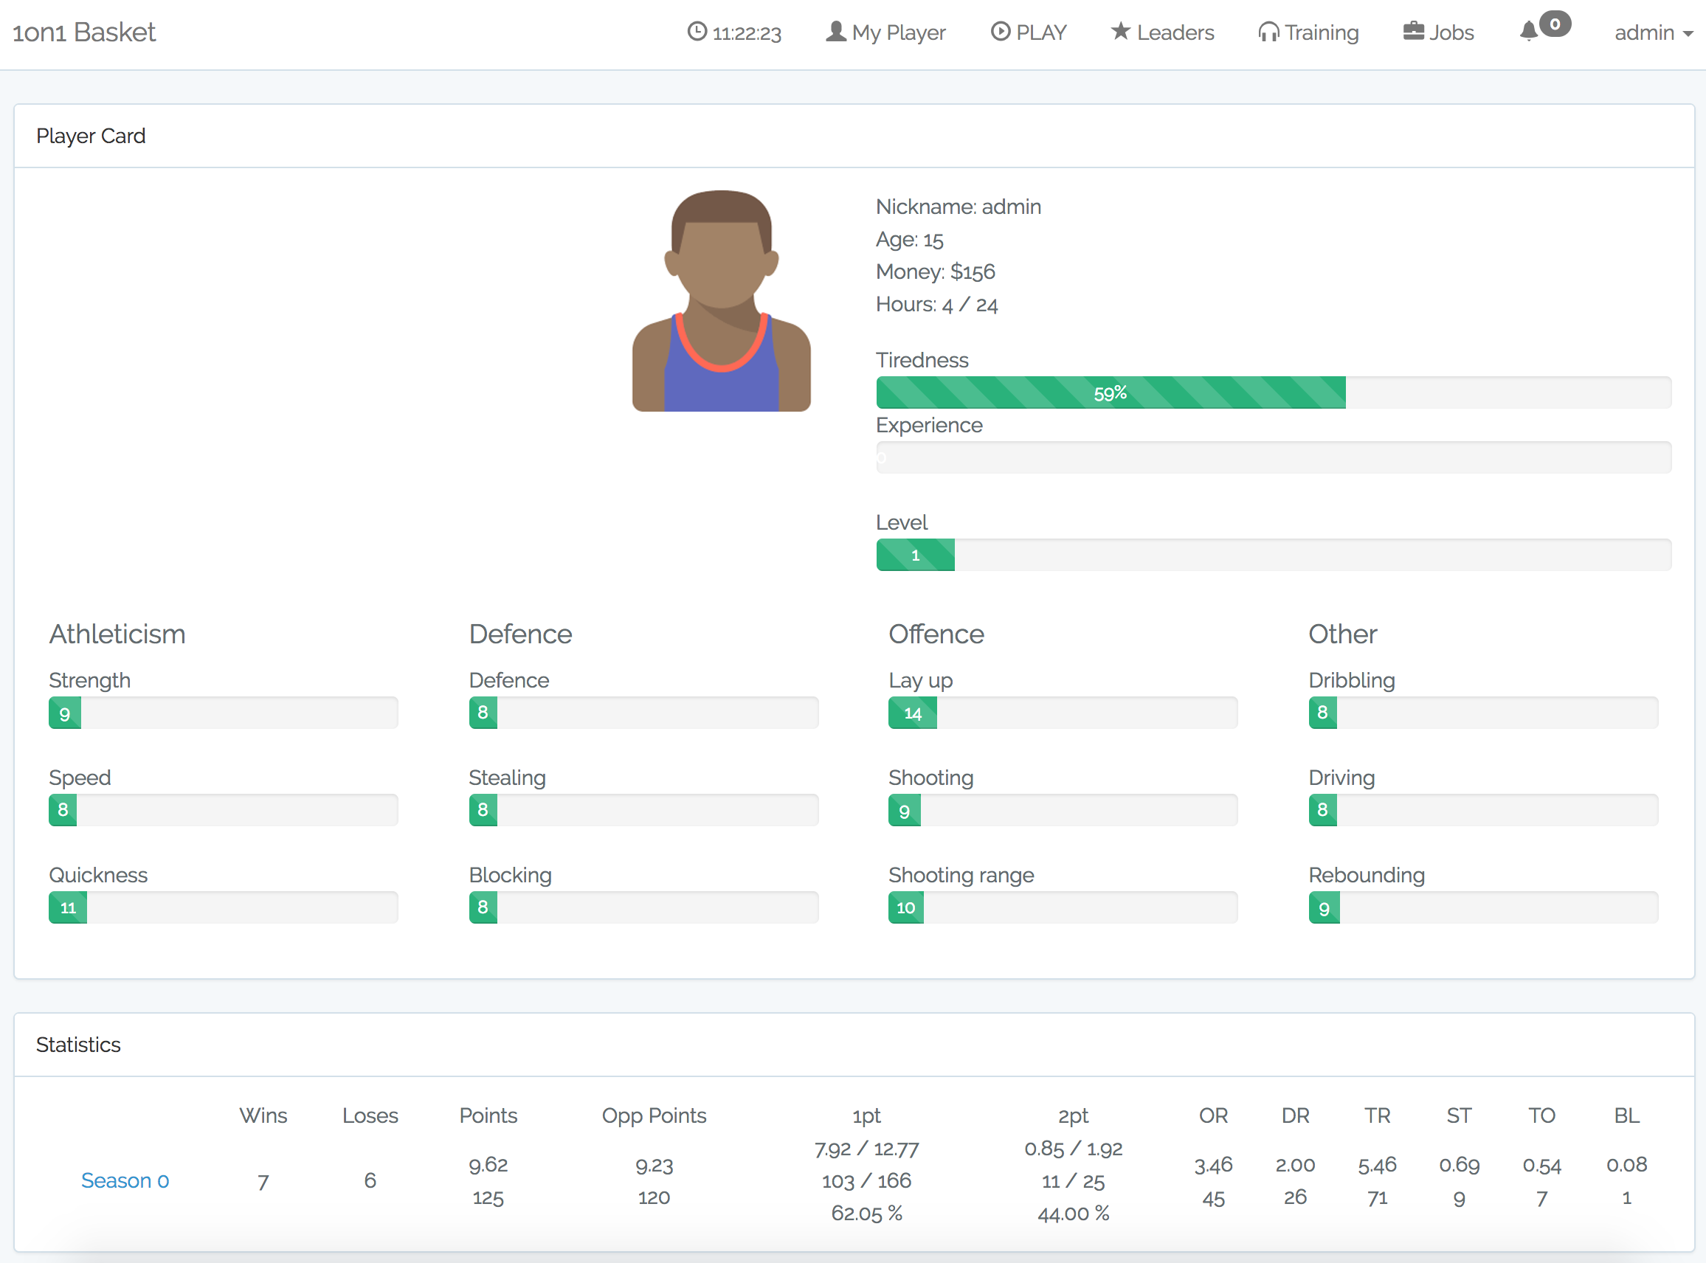Open notifications via the bell icon
The height and width of the screenshot is (1263, 1706).
1529,31
